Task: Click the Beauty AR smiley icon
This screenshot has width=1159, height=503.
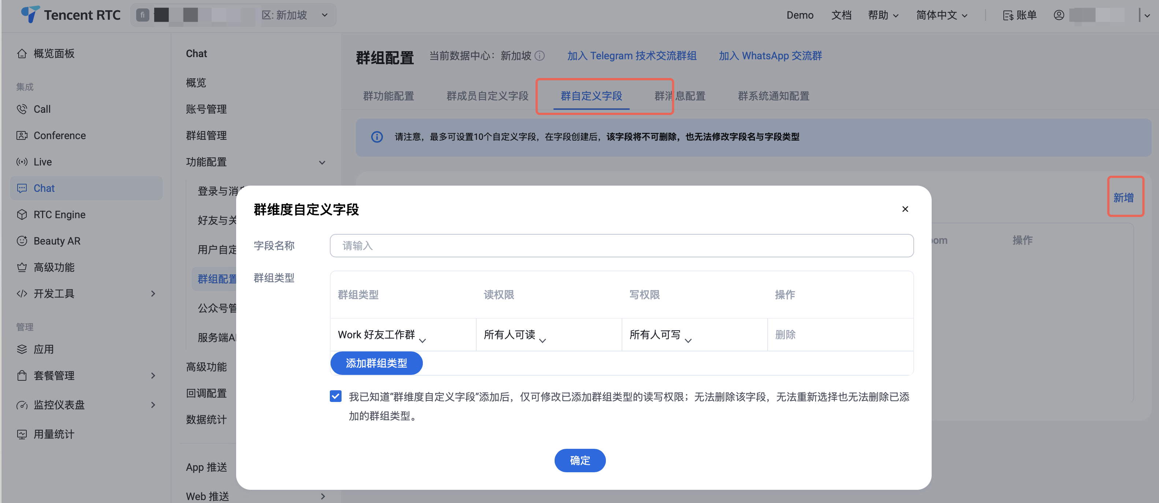Action: click(22, 241)
